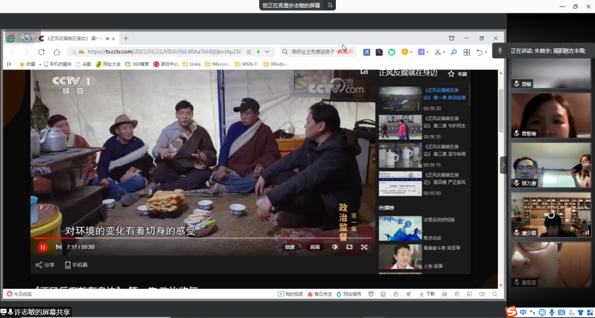The width and height of the screenshot is (595, 318).
Task: Mute the video player volume
Action: 334,247
